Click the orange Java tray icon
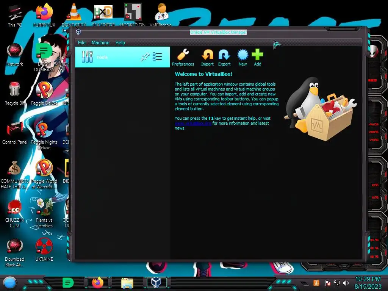Viewport: 388px width, 291px height. tap(316, 283)
